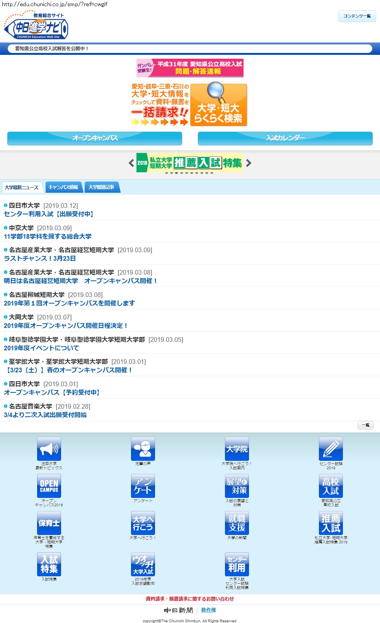
Task: Switch to the 大学関連記事 tab
Action: click(102, 187)
